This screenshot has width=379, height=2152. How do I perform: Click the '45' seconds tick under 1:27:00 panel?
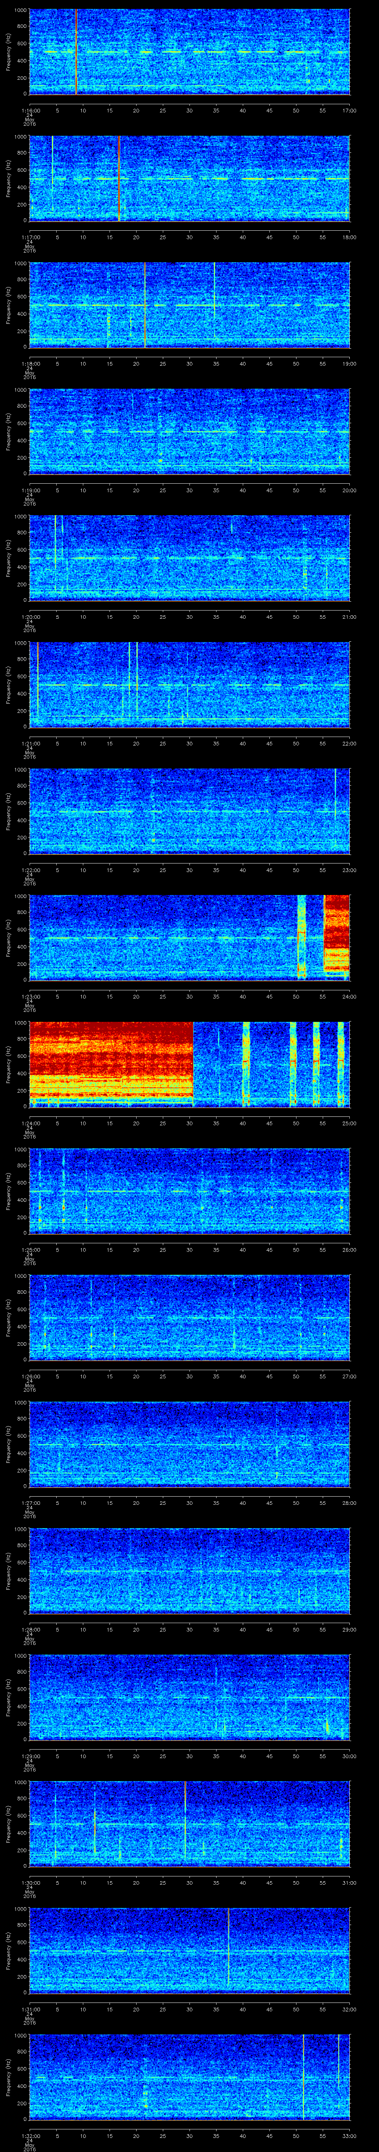(269, 1503)
